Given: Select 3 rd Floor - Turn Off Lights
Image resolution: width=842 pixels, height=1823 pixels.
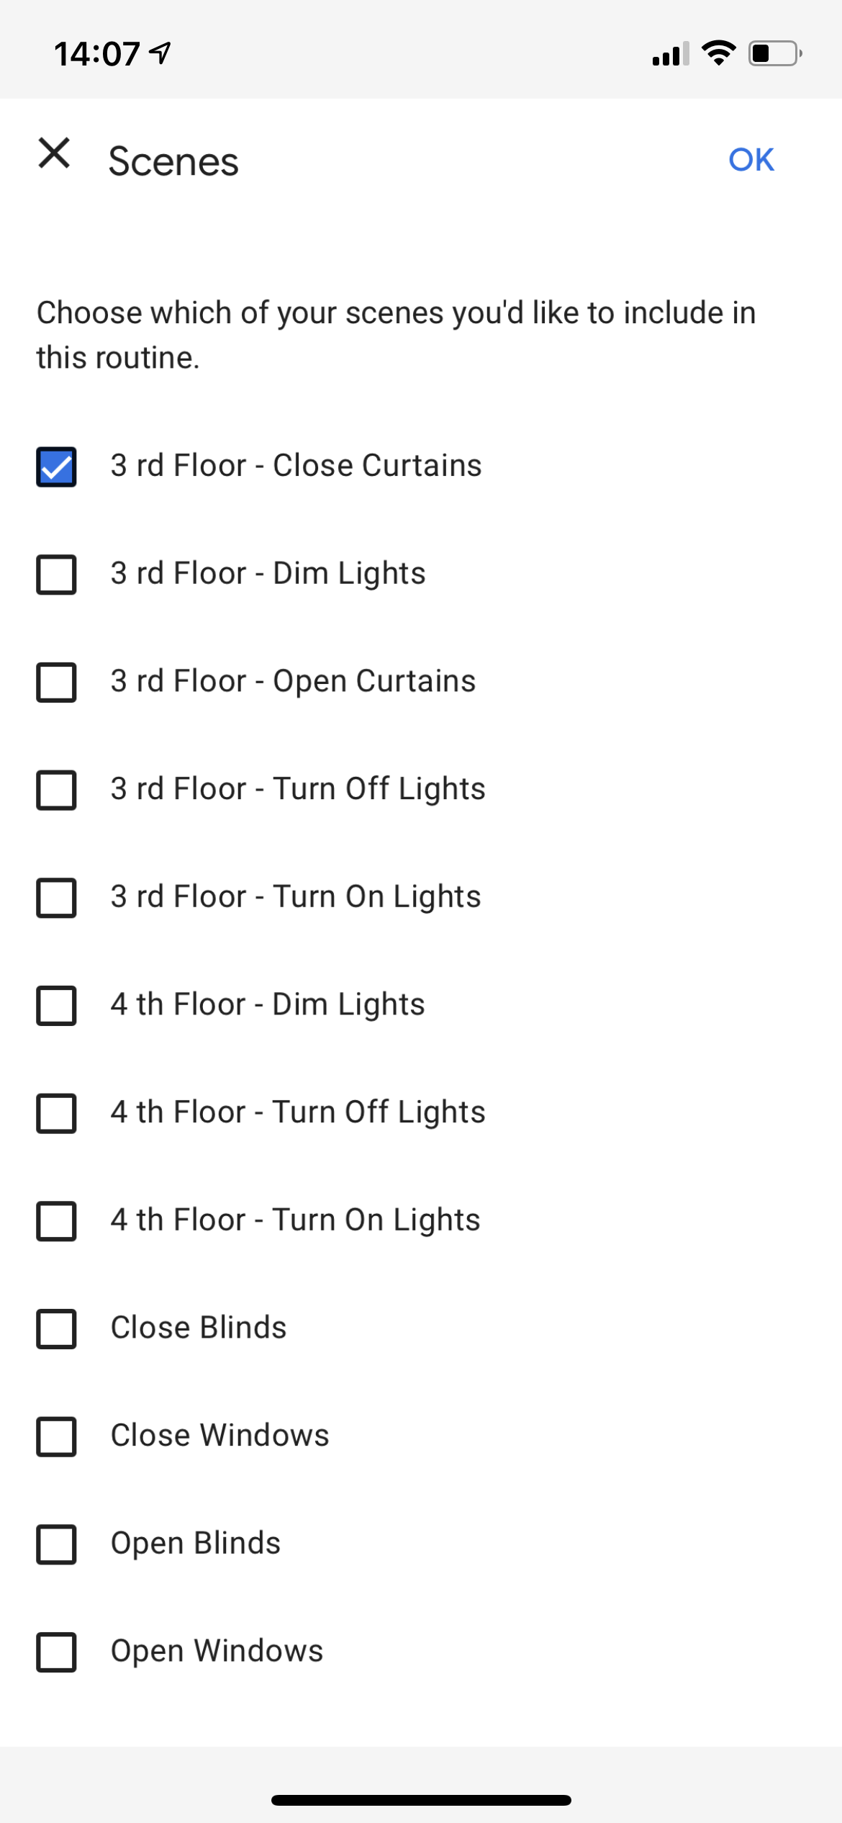Looking at the screenshot, I should [56, 790].
